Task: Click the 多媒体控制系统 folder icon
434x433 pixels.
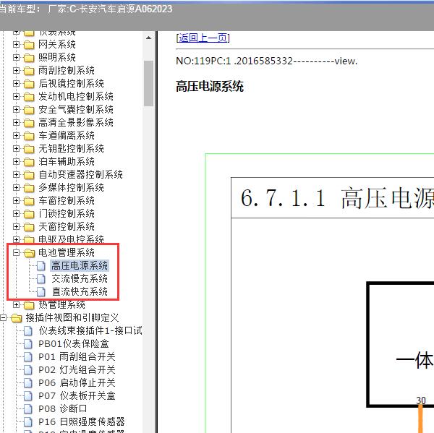Action: (x=29, y=188)
